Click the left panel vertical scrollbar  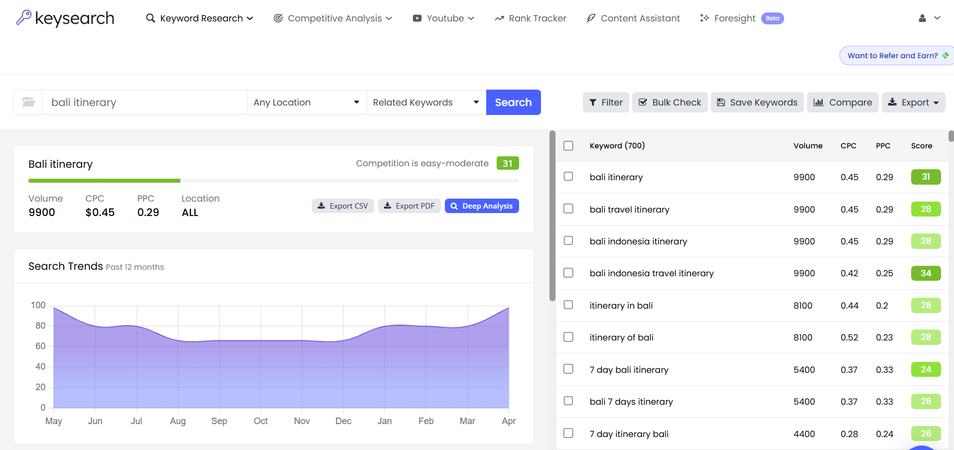tap(552, 216)
